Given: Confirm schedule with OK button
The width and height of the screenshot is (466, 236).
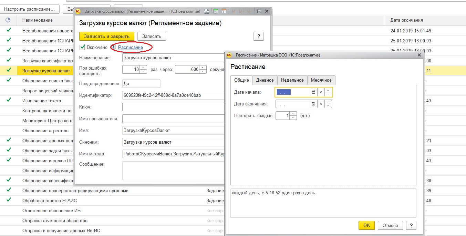Looking at the screenshot, I should coord(366,225).
